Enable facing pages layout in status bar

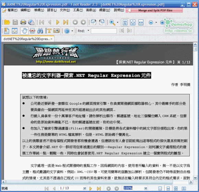coord(184,189)
